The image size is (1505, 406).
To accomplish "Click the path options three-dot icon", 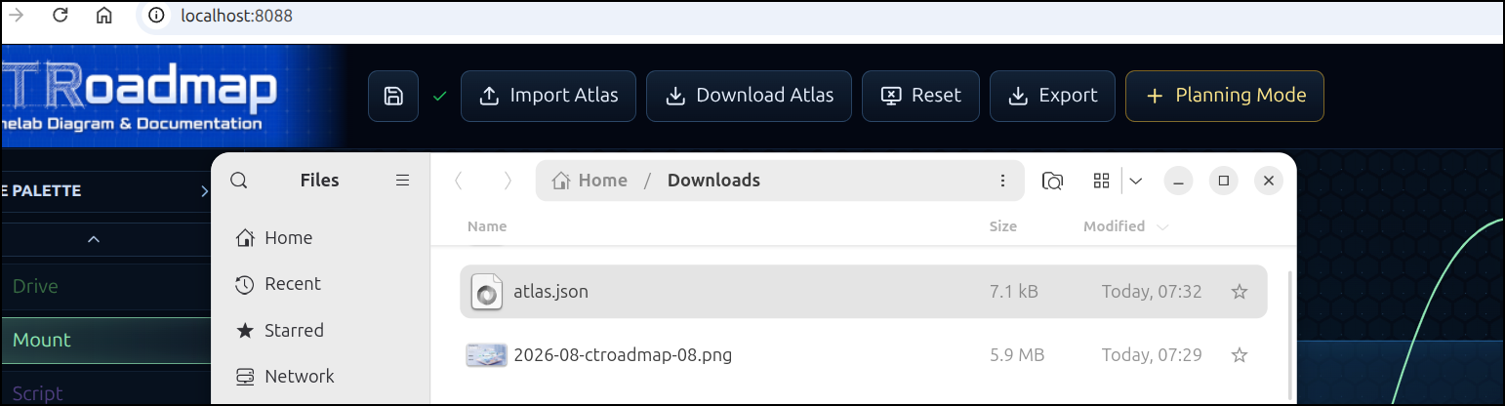I will (x=1002, y=181).
